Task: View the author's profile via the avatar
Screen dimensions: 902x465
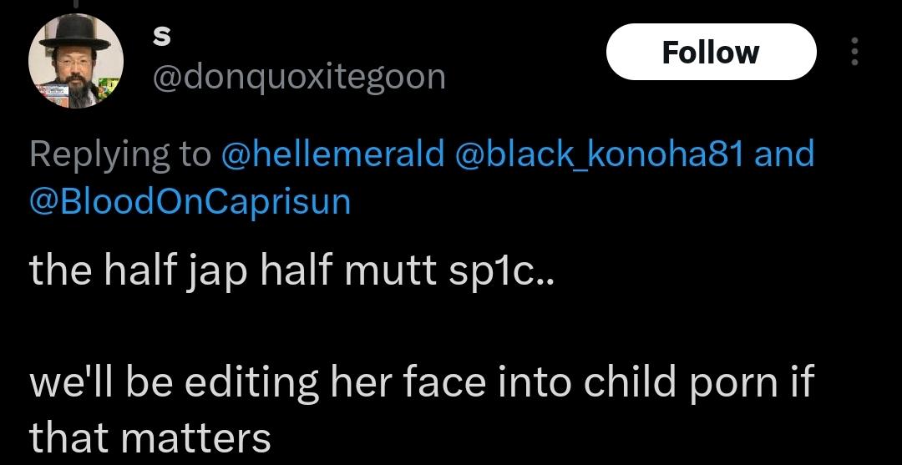Action: tap(76, 62)
